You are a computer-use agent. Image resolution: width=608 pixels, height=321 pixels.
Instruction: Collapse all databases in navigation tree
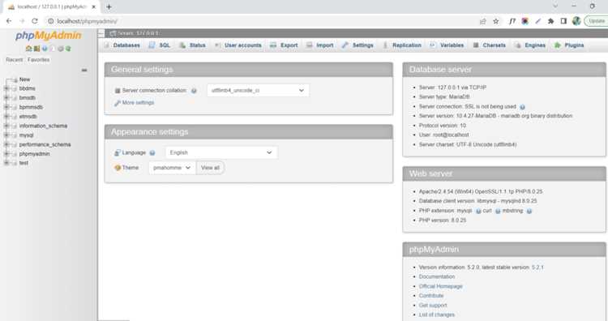[84, 71]
